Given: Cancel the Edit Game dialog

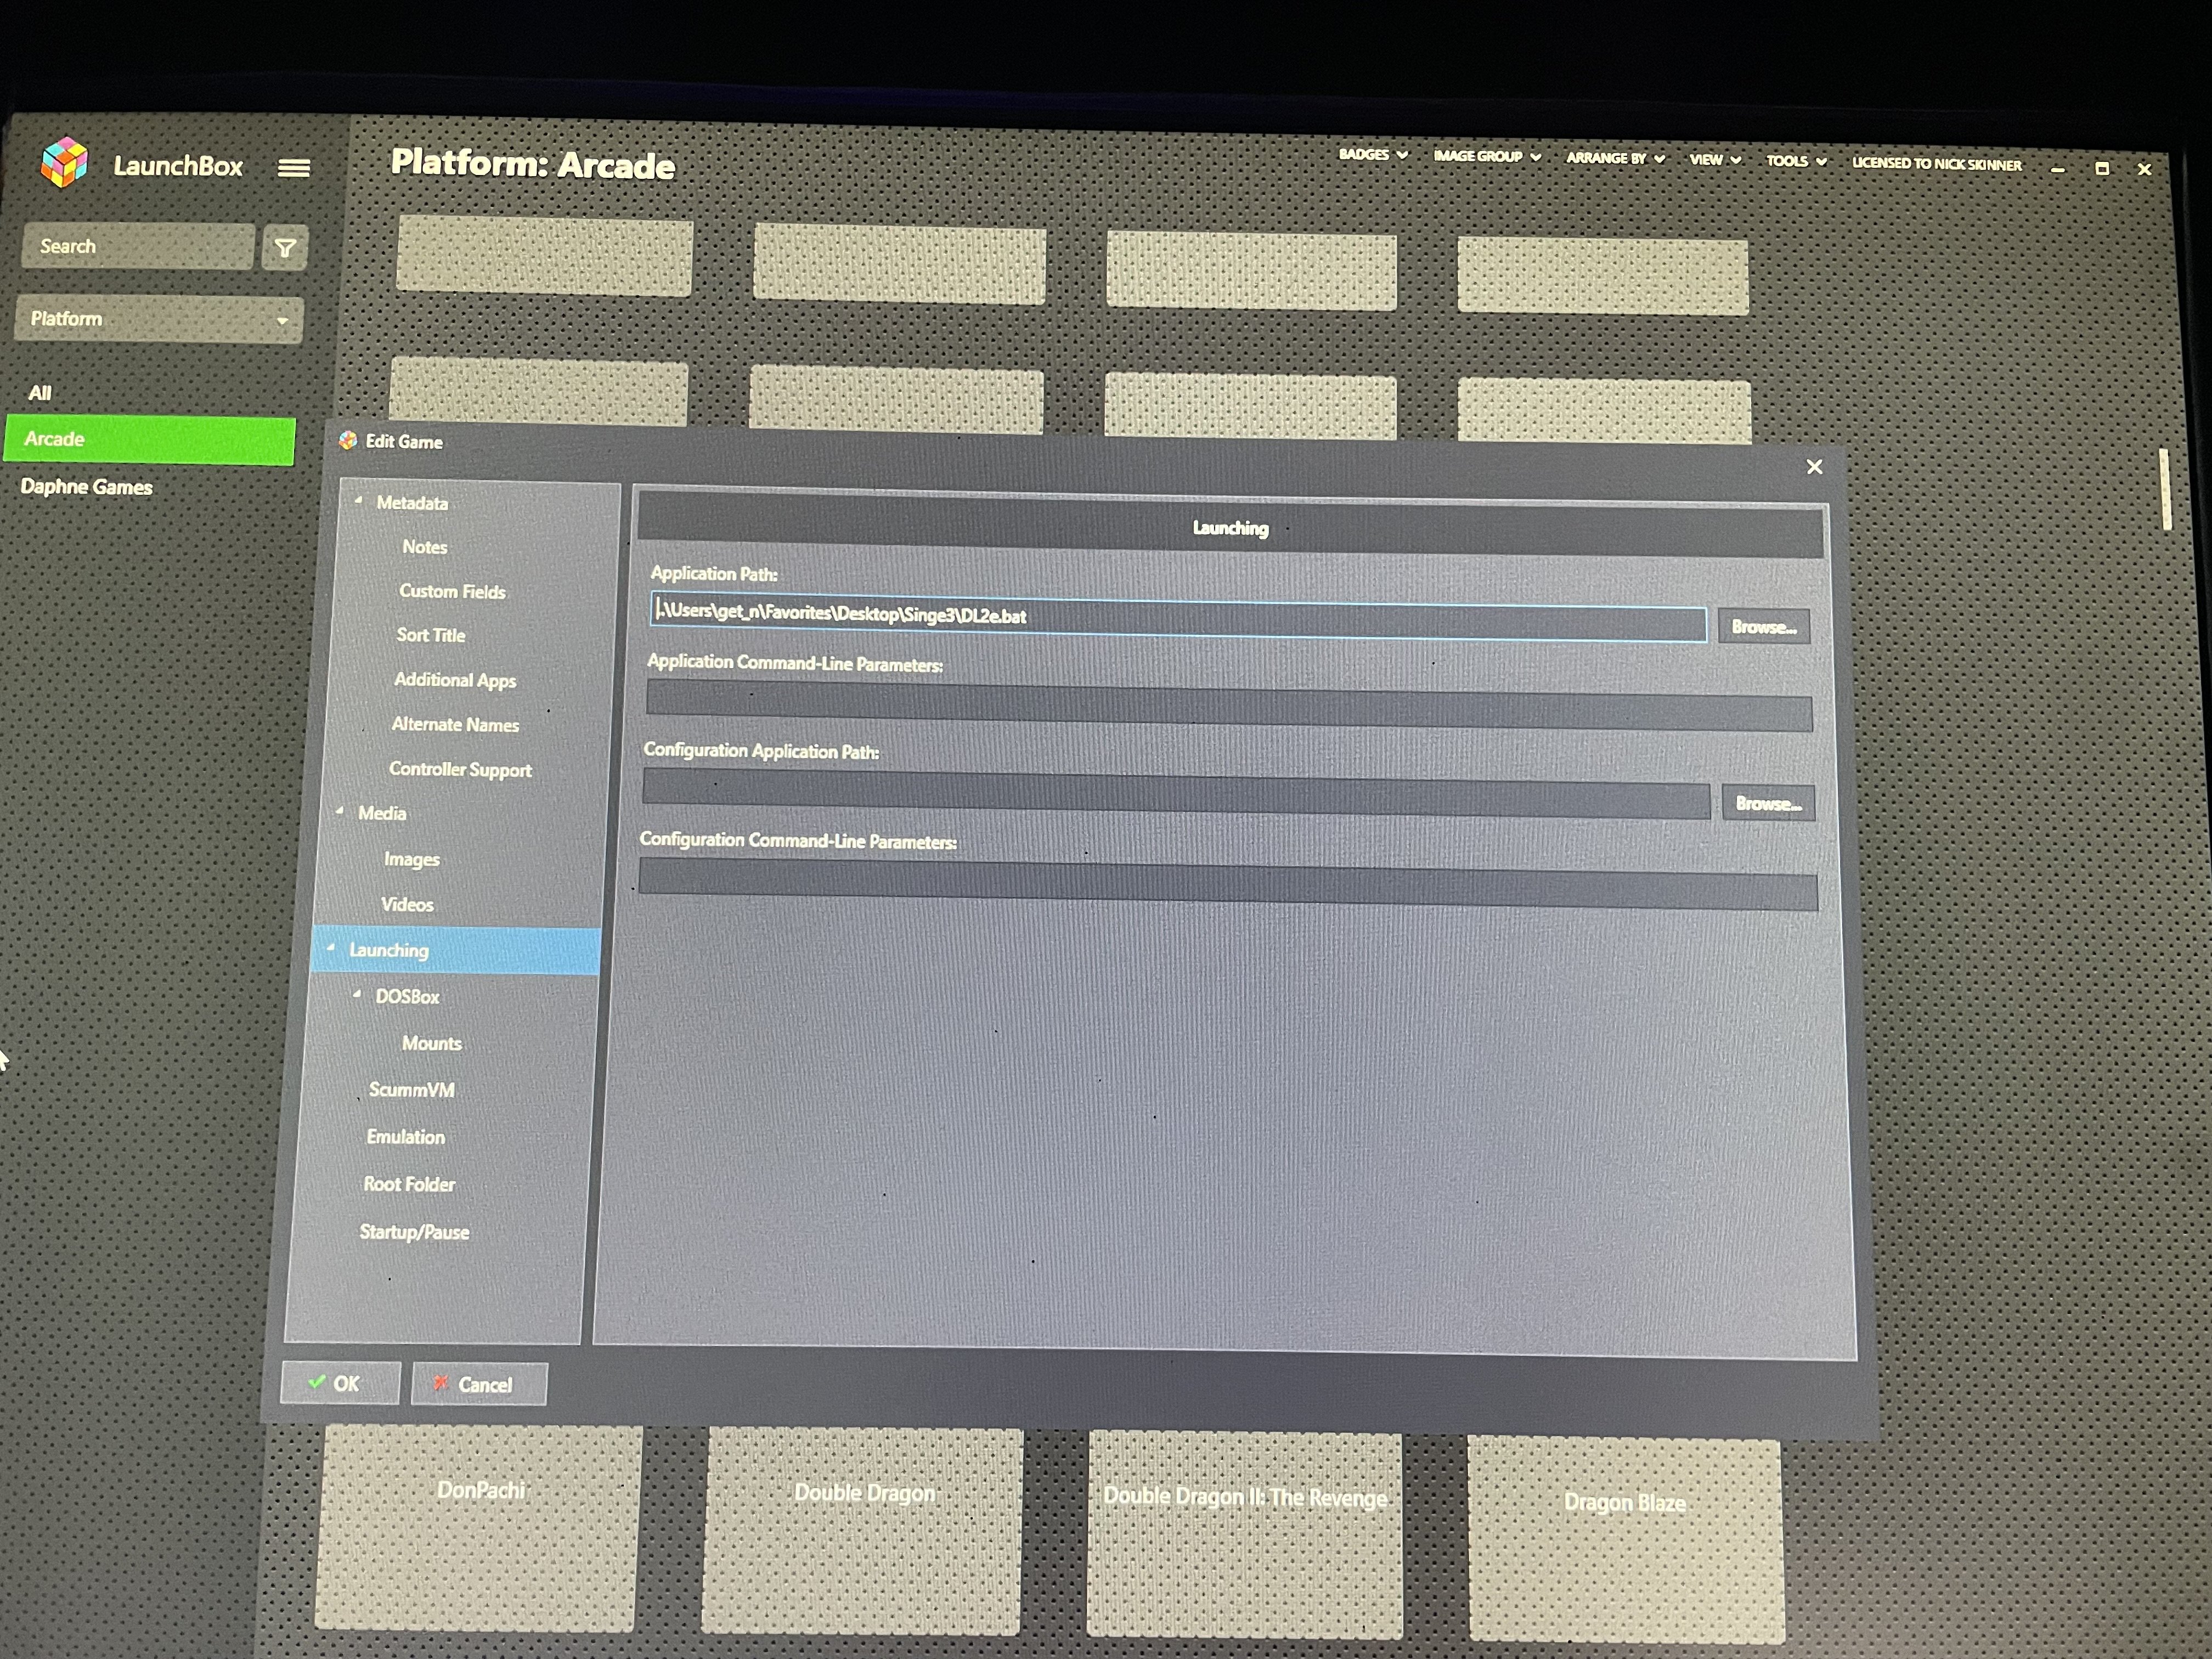Looking at the screenshot, I should (x=479, y=1385).
